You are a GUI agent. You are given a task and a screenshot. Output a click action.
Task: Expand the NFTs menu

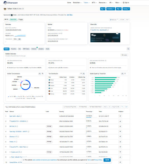(x=94, y=3)
